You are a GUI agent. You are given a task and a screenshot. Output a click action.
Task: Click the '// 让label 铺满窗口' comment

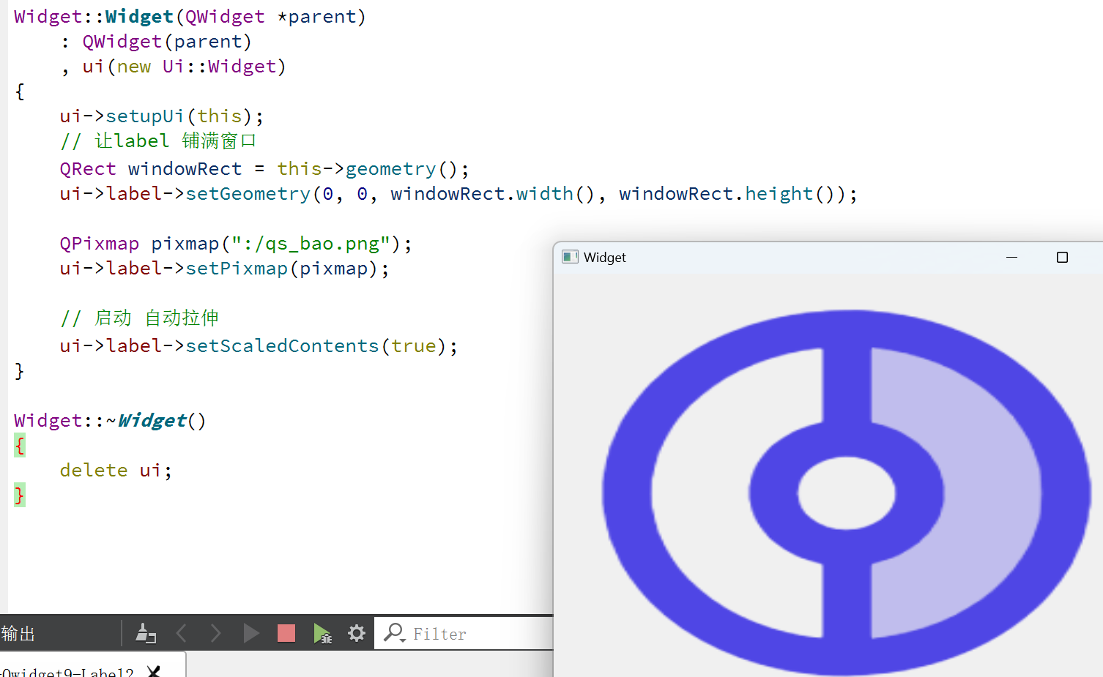tap(158, 141)
